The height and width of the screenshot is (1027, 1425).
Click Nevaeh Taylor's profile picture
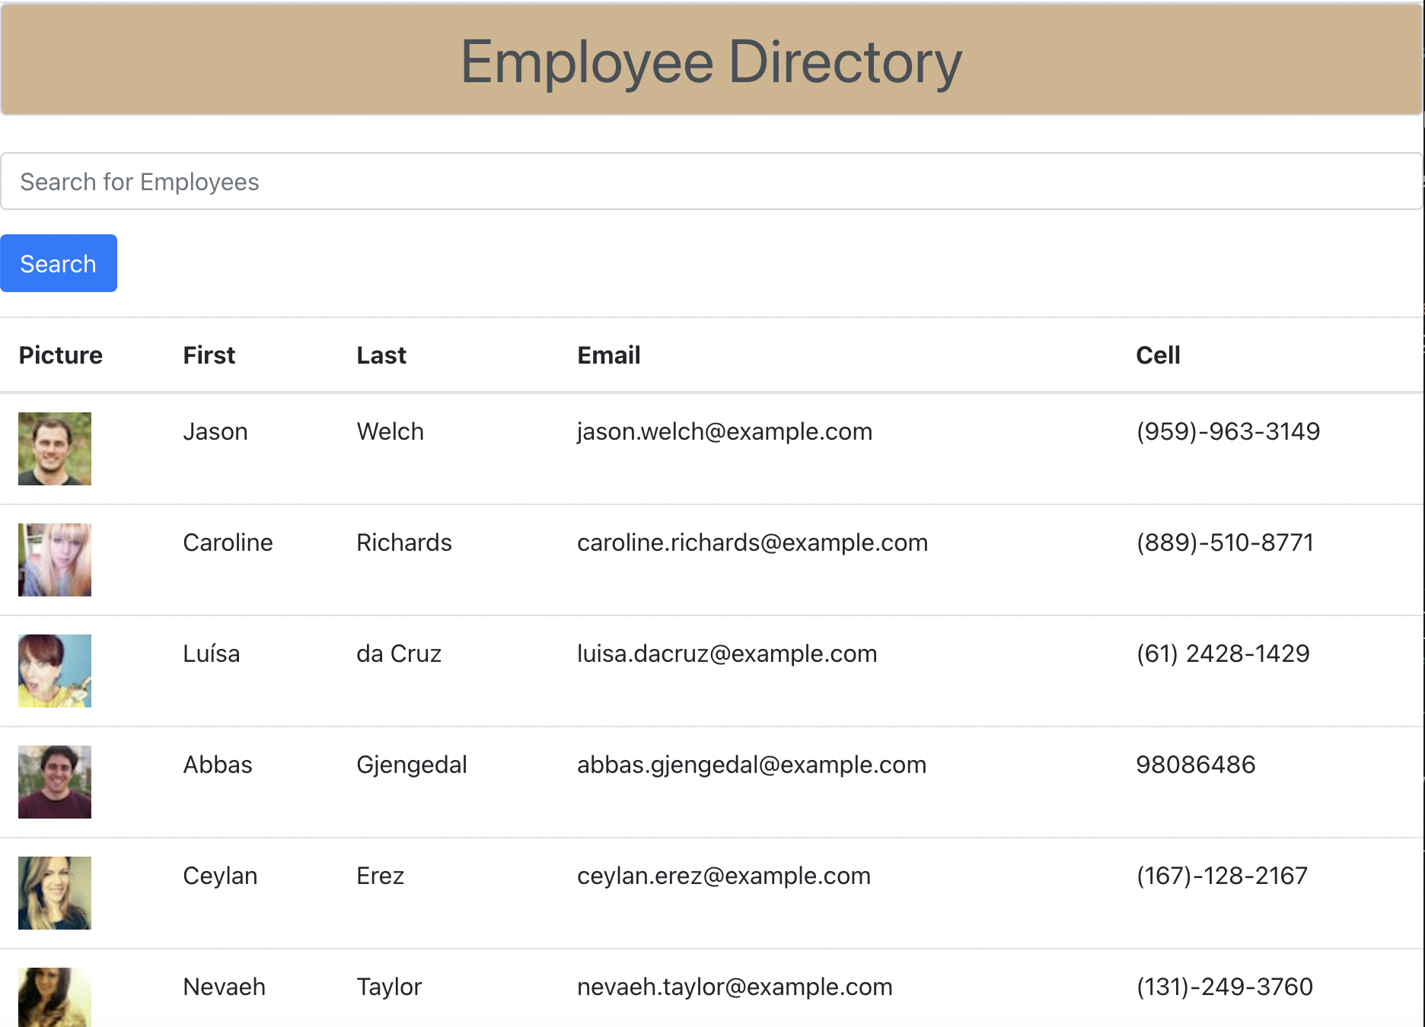click(54, 997)
